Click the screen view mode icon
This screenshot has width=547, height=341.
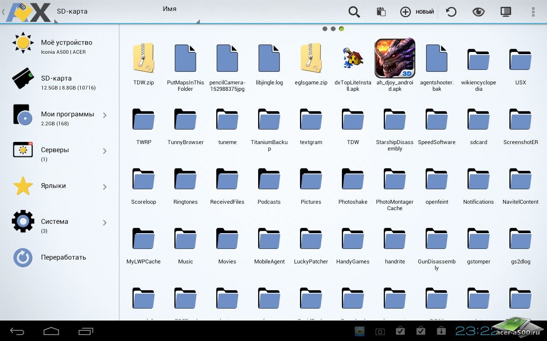(x=506, y=12)
